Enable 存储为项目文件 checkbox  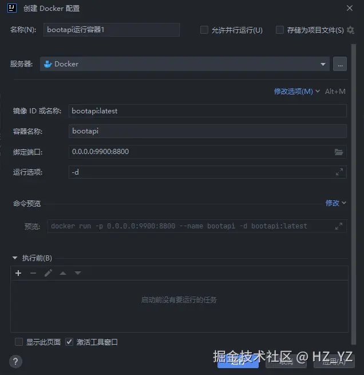(280, 30)
